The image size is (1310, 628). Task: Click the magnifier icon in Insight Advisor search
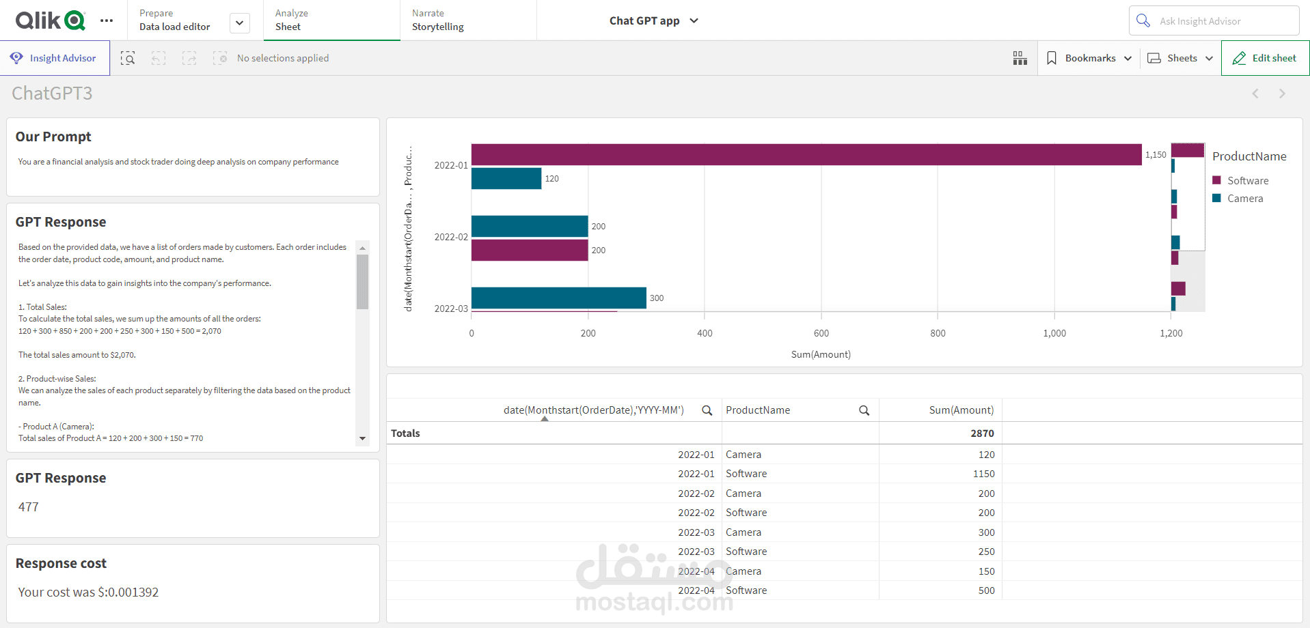1143,20
